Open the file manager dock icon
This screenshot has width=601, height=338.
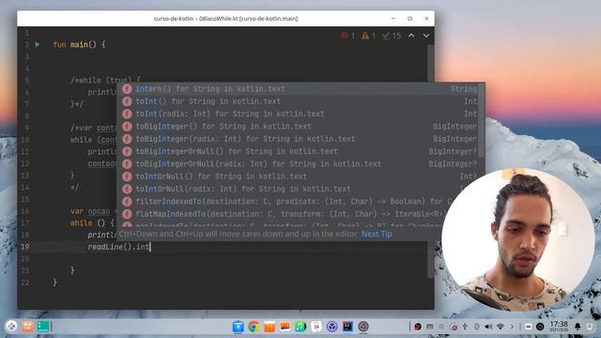click(238, 327)
